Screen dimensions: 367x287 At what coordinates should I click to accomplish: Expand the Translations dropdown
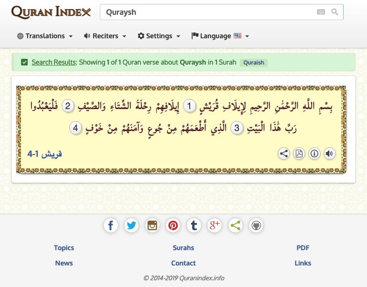click(45, 36)
